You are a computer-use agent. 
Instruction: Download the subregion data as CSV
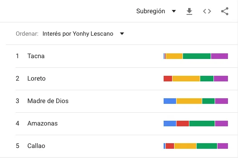pyautogui.click(x=189, y=11)
